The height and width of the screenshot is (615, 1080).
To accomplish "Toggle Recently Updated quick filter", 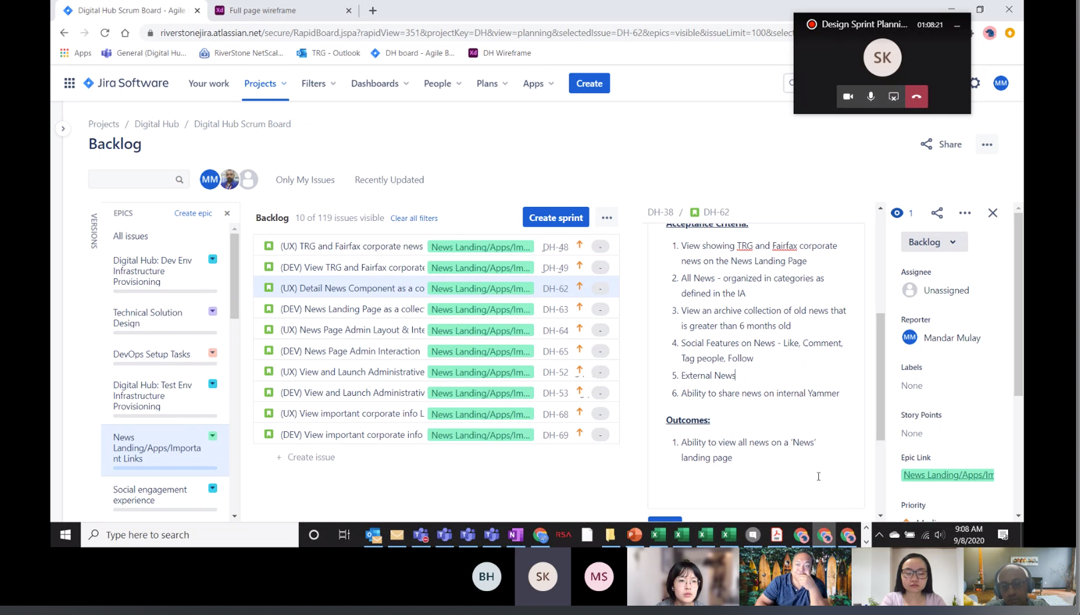I will pyautogui.click(x=390, y=180).
